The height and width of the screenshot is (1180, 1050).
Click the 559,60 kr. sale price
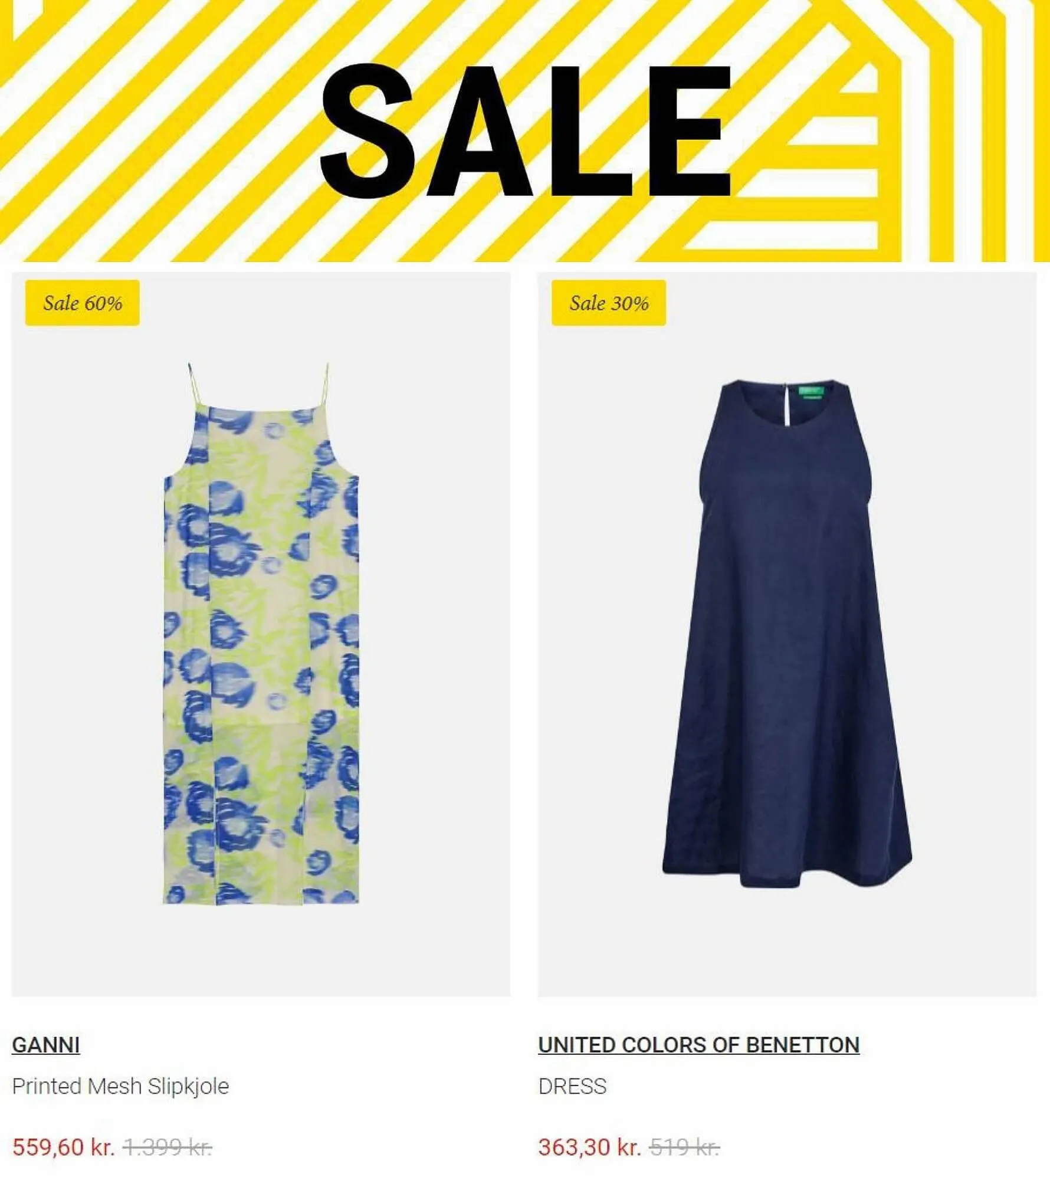coord(63,1148)
